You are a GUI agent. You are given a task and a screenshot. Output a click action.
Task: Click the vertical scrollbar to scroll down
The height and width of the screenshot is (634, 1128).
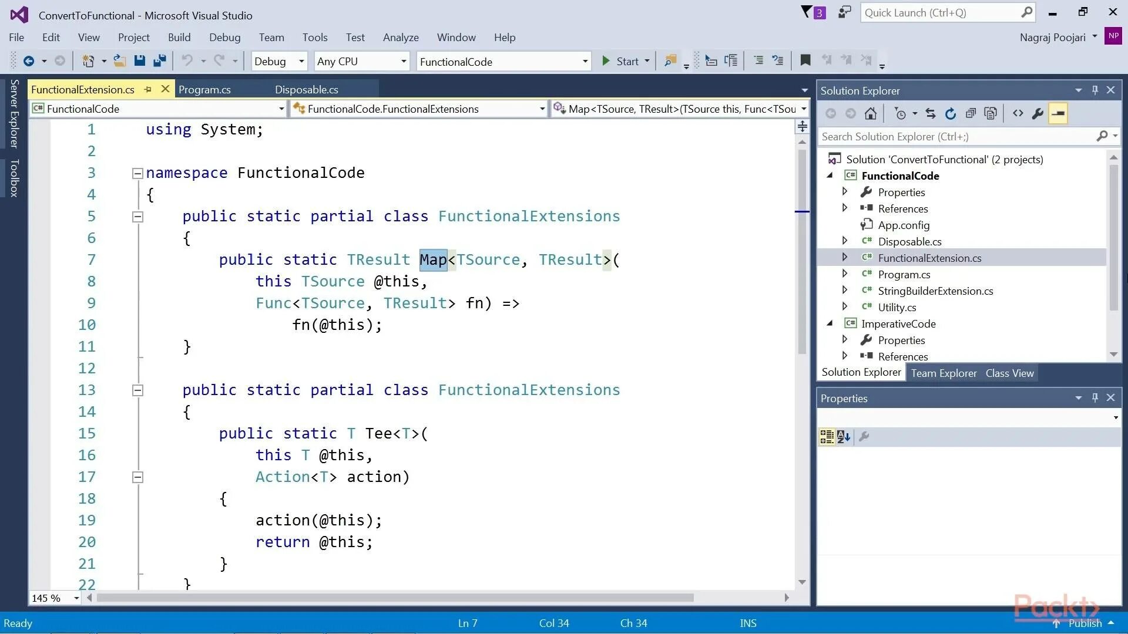point(802,464)
